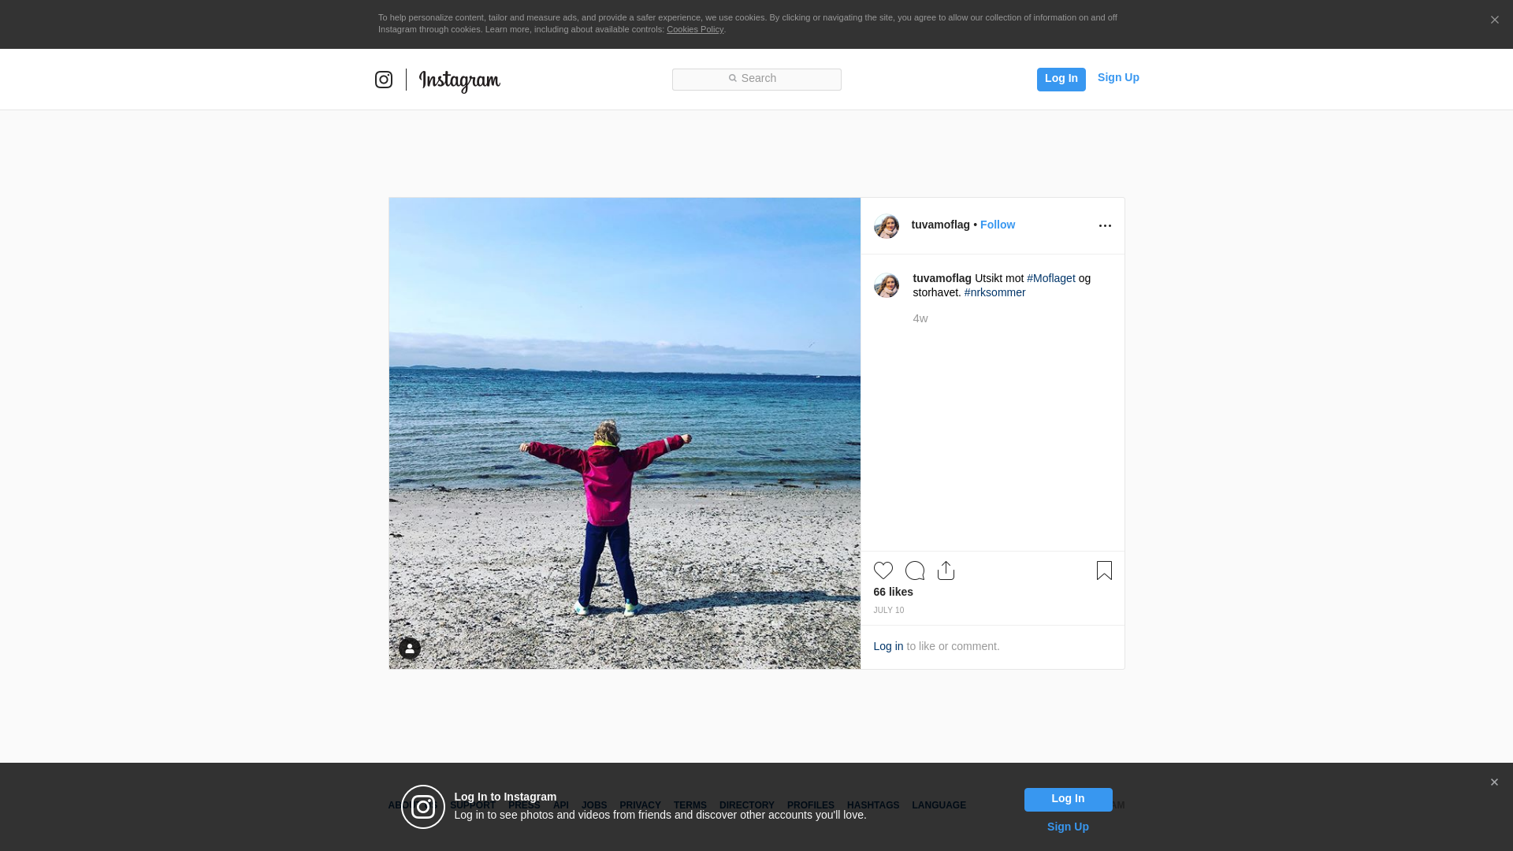This screenshot has height=851, width=1513.
Task: Open the Cookies Policy link
Action: [694, 29]
